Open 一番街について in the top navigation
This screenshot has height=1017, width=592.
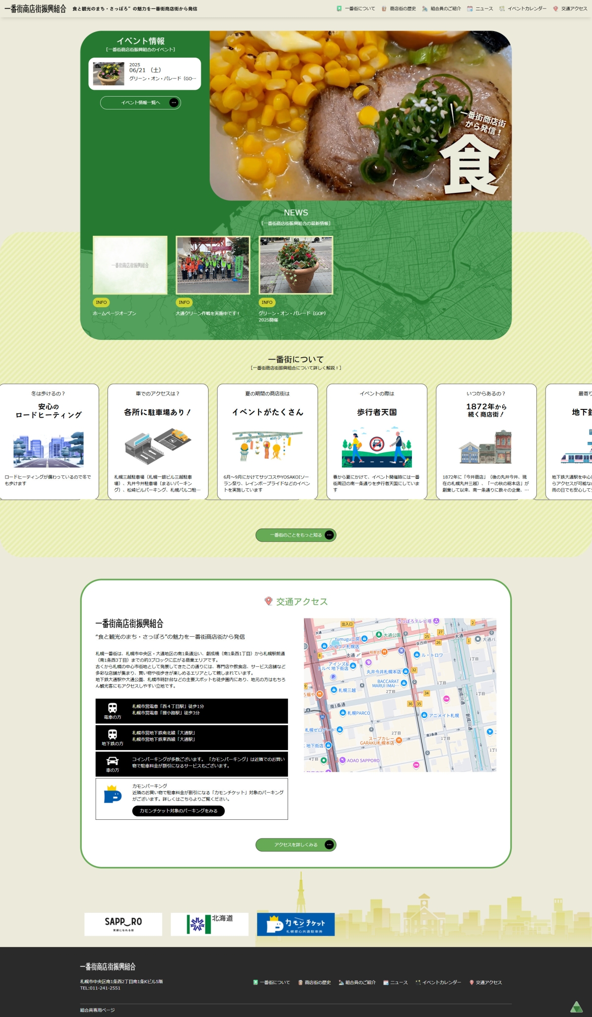tap(356, 9)
